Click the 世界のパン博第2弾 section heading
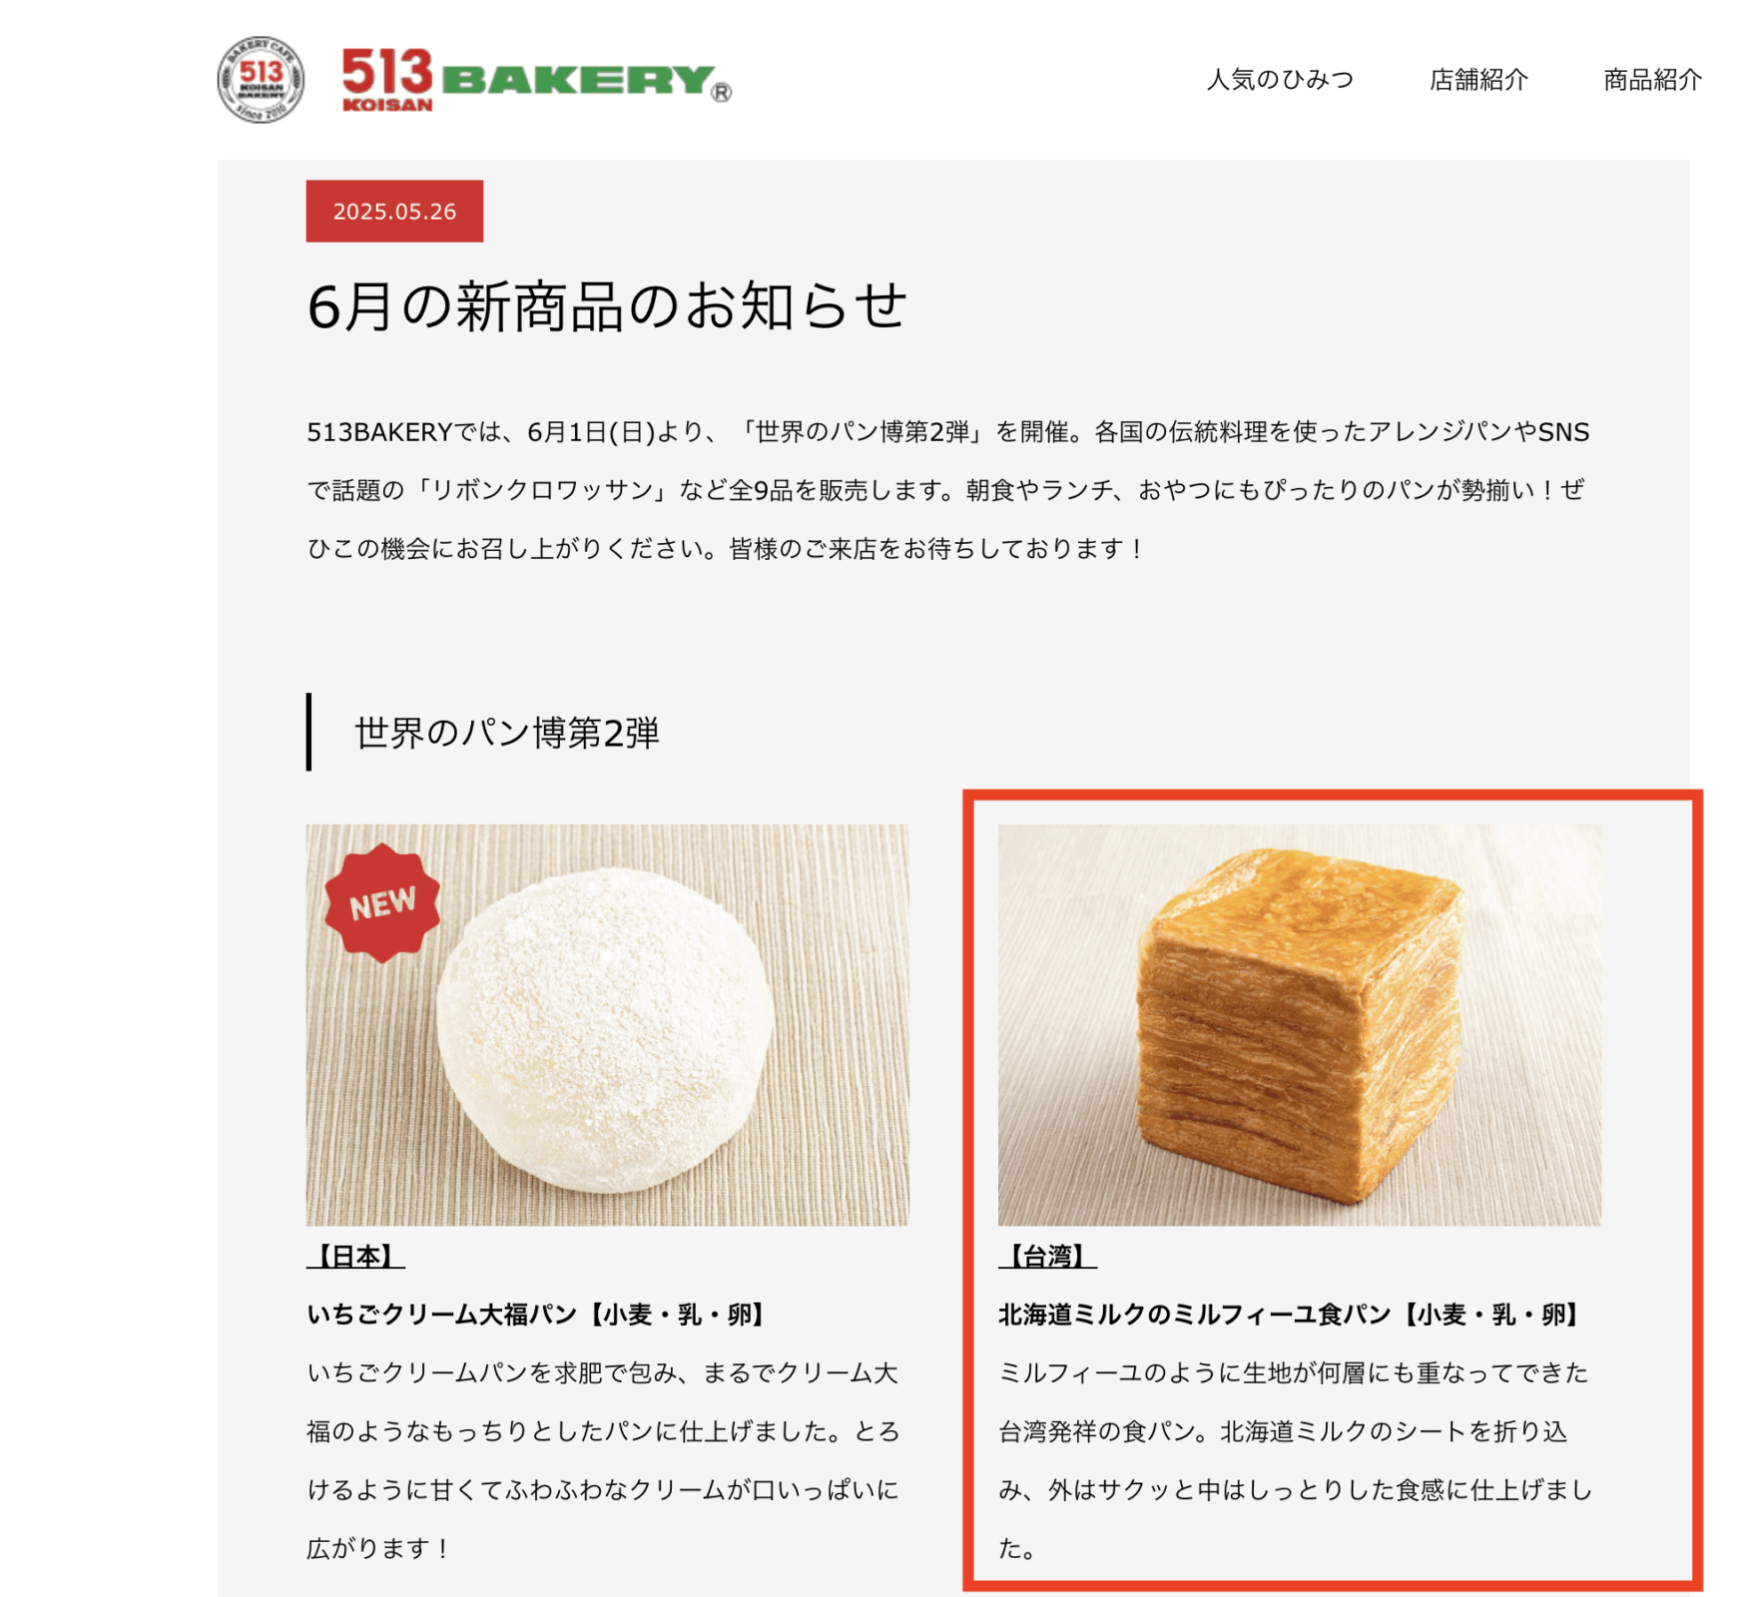The height and width of the screenshot is (1597, 1749). (x=507, y=733)
